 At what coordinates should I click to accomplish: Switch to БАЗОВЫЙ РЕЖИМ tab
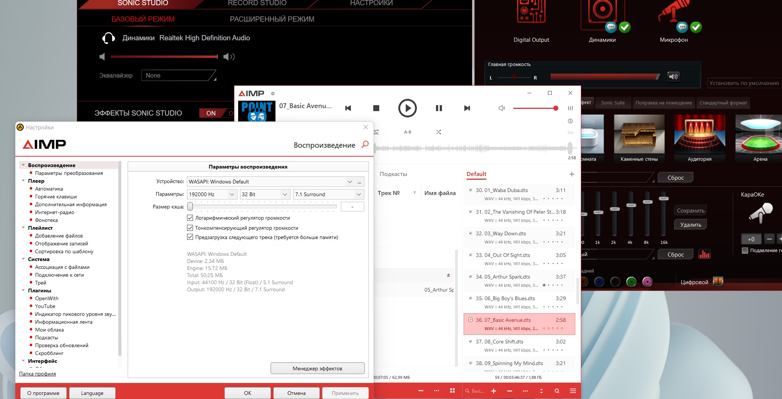pyautogui.click(x=143, y=19)
